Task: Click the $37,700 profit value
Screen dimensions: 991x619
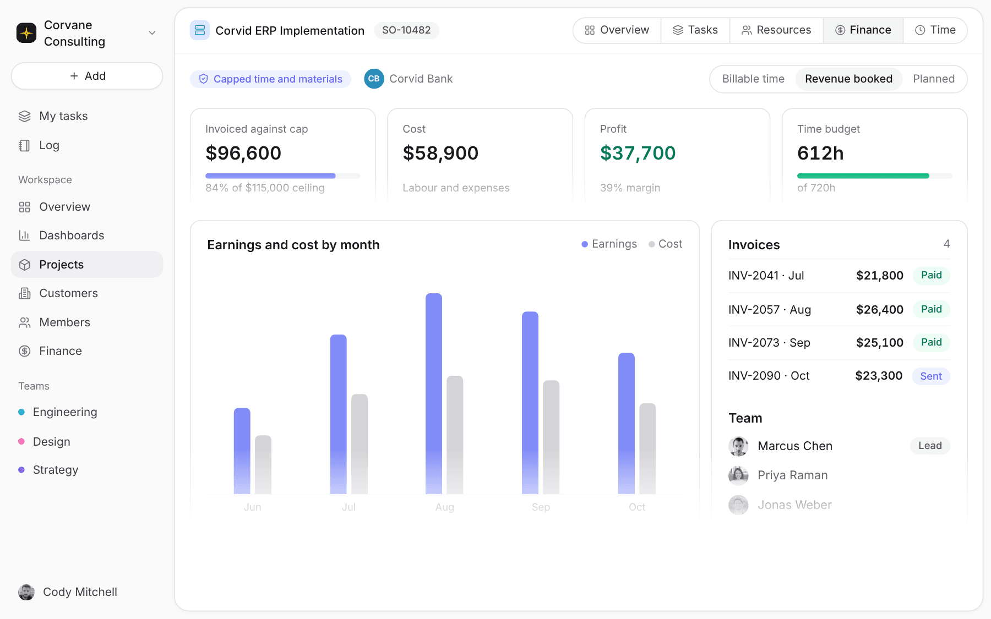Action: [x=638, y=153]
